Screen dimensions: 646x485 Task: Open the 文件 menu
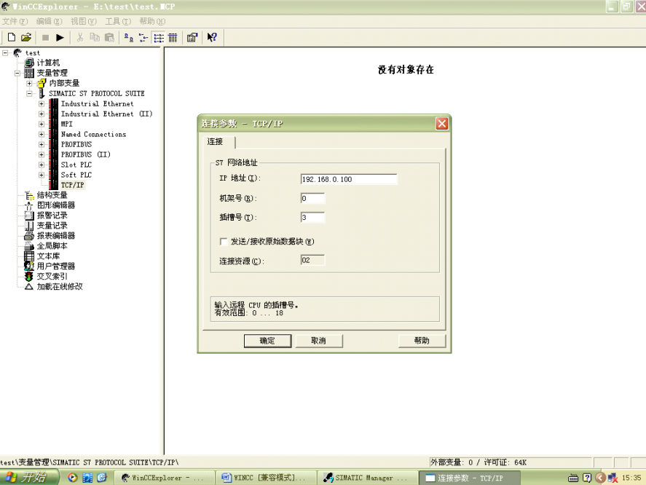pyautogui.click(x=15, y=21)
